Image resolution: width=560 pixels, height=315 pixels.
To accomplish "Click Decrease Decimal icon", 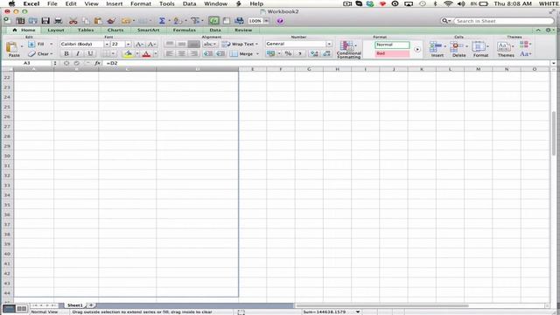I will click(x=326, y=53).
